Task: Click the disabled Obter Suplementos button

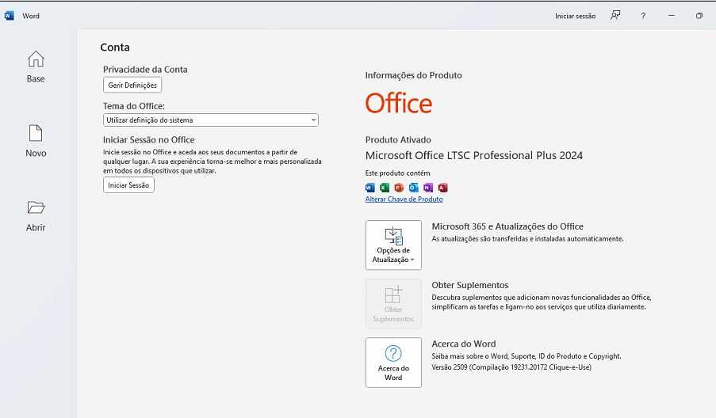Action: coord(393,304)
